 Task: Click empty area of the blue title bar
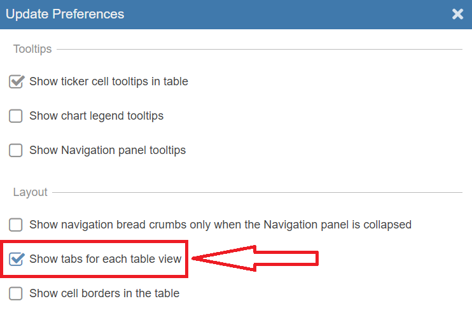pyautogui.click(x=286, y=14)
